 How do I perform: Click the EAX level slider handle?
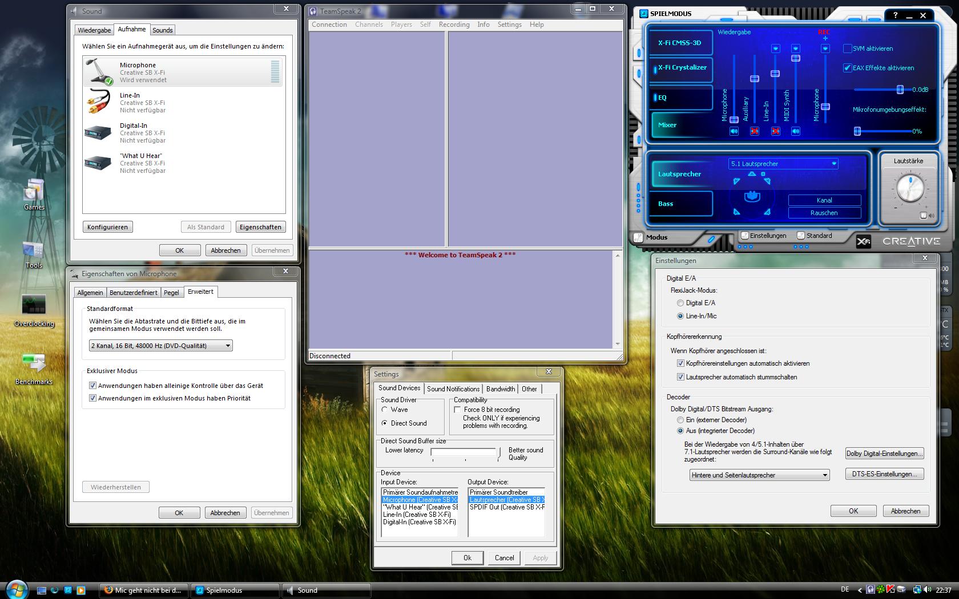click(900, 90)
